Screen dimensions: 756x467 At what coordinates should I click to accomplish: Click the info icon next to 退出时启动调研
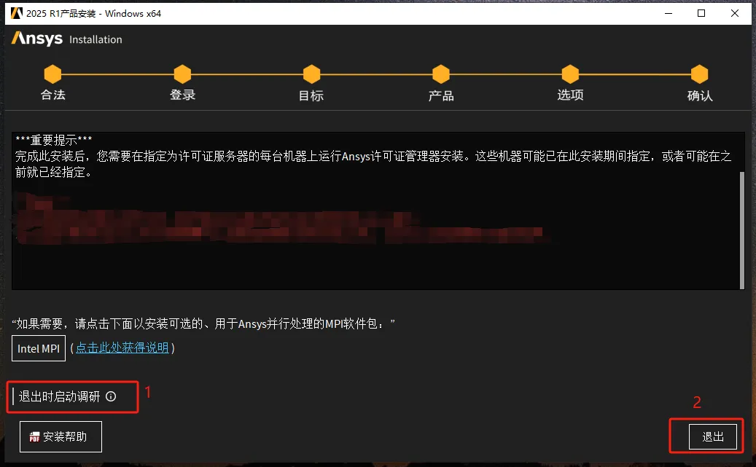tap(111, 396)
